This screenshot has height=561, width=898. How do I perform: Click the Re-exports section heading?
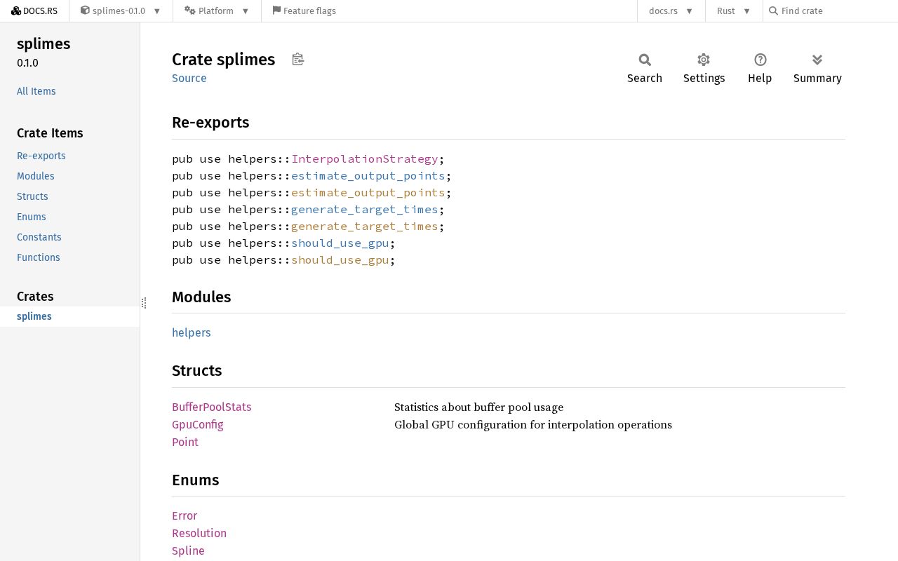[210, 122]
